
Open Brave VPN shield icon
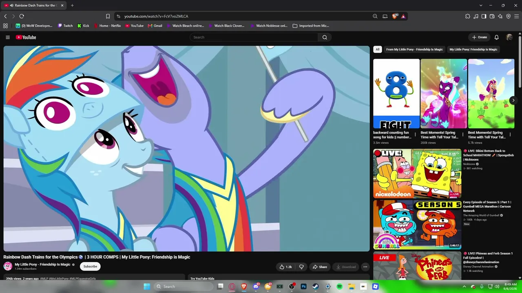click(x=508, y=16)
